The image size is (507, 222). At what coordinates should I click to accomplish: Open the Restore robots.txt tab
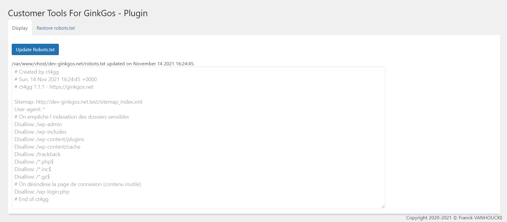tap(56, 28)
